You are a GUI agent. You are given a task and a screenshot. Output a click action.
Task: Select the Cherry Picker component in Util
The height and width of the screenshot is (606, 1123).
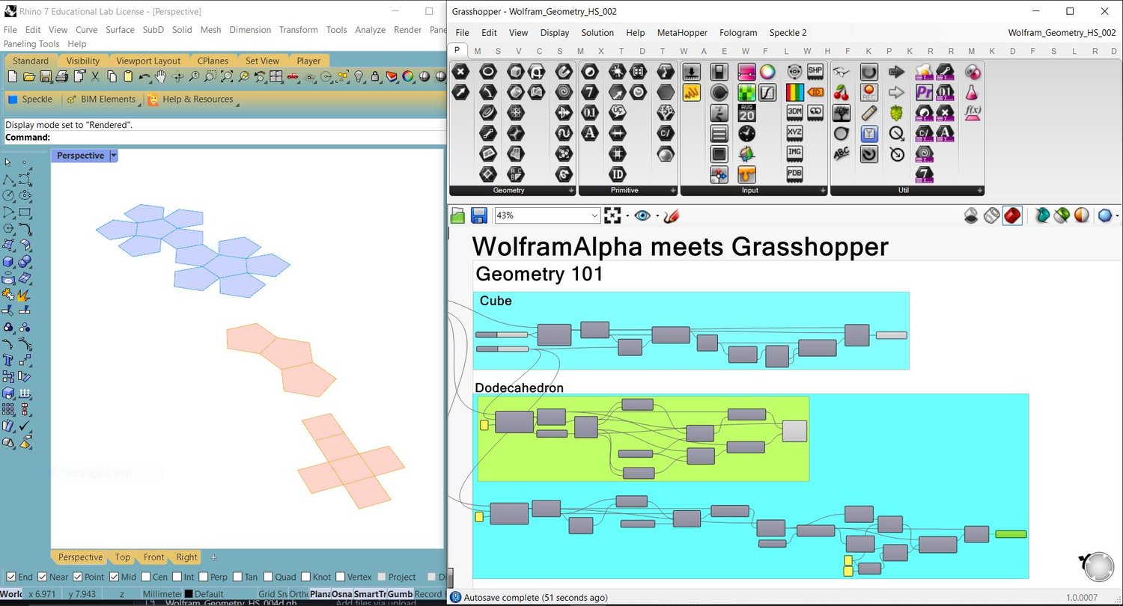[842, 93]
